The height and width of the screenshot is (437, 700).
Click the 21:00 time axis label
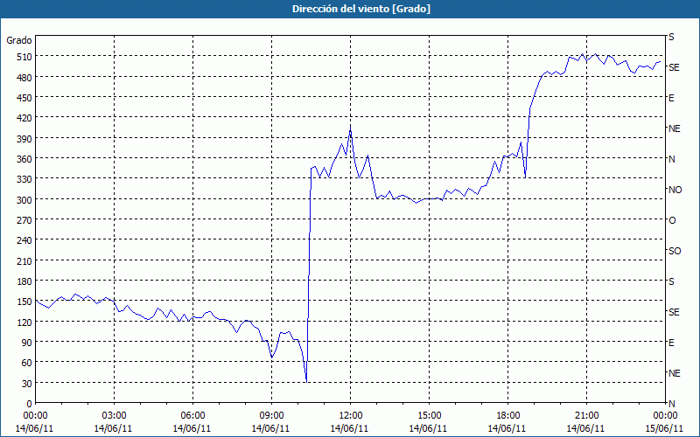586,416
